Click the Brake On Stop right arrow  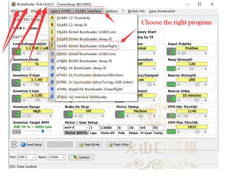point(103,116)
